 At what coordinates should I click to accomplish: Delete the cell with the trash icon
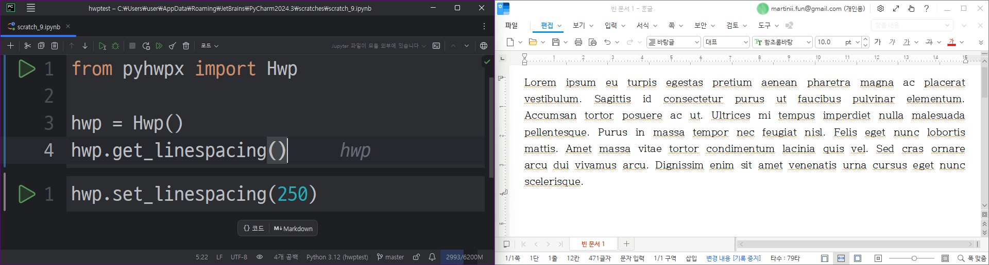click(186, 46)
